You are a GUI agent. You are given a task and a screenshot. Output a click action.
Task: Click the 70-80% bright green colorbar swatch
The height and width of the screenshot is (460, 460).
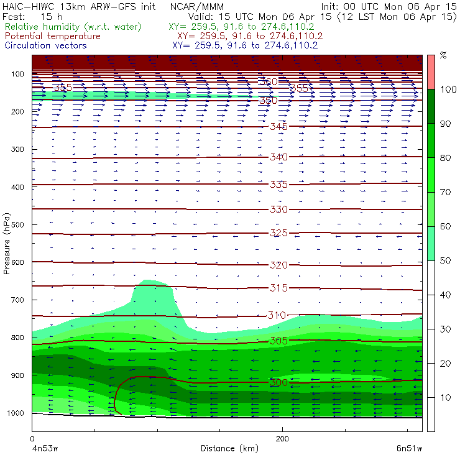pos(431,175)
